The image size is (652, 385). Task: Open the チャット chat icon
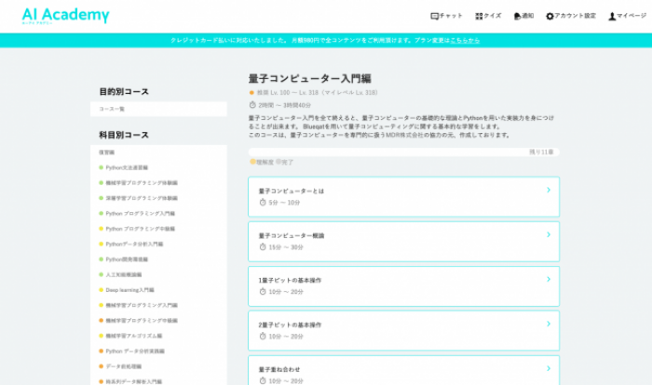434,16
